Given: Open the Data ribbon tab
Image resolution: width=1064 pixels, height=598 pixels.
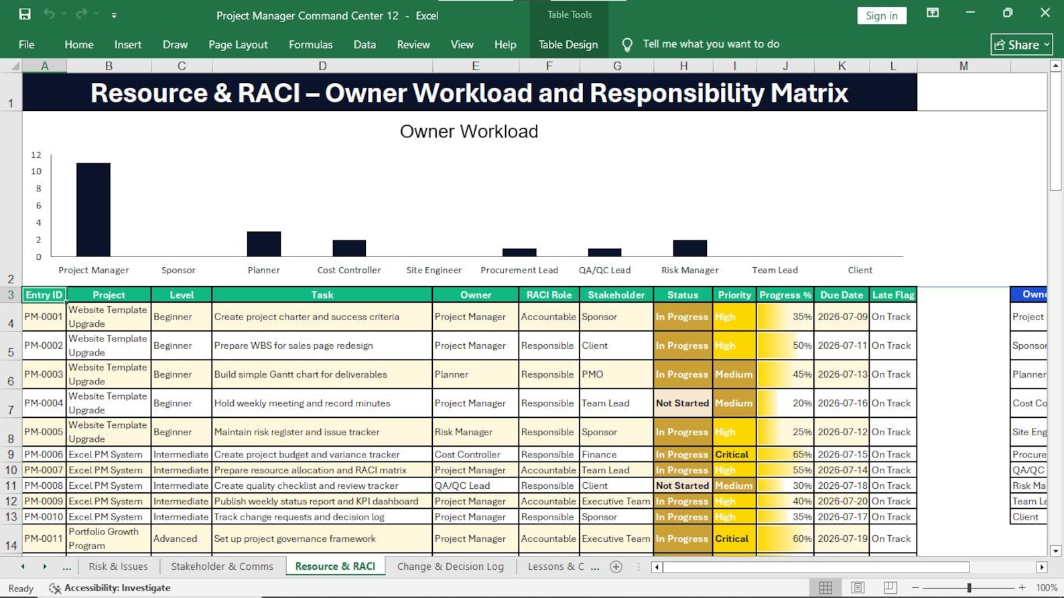Looking at the screenshot, I should pyautogui.click(x=364, y=44).
